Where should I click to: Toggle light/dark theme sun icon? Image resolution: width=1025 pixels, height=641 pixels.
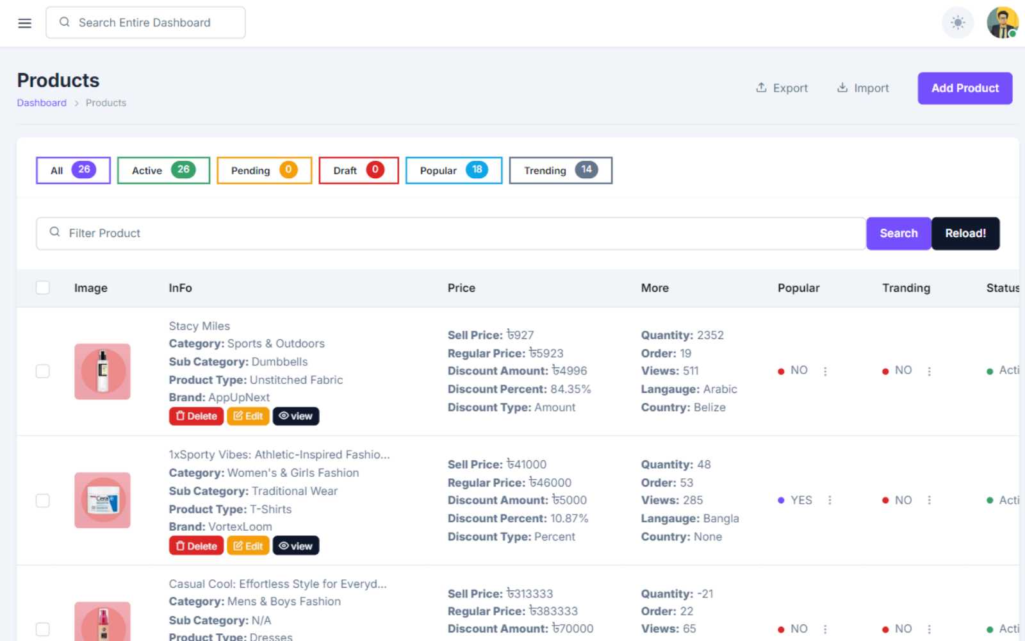pos(958,23)
